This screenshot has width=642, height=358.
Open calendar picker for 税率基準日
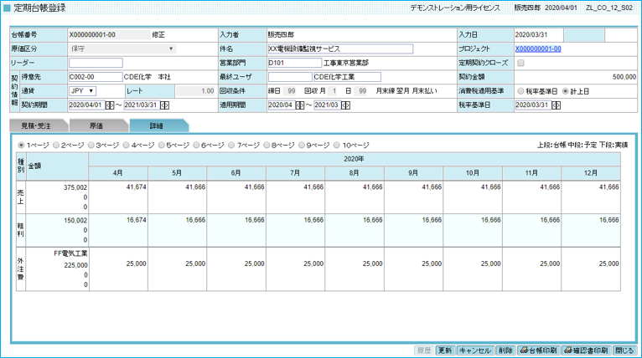tap(556, 105)
